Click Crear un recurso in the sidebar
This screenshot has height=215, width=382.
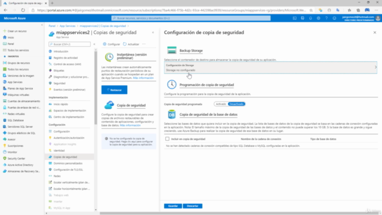pyautogui.click(x=17, y=31)
